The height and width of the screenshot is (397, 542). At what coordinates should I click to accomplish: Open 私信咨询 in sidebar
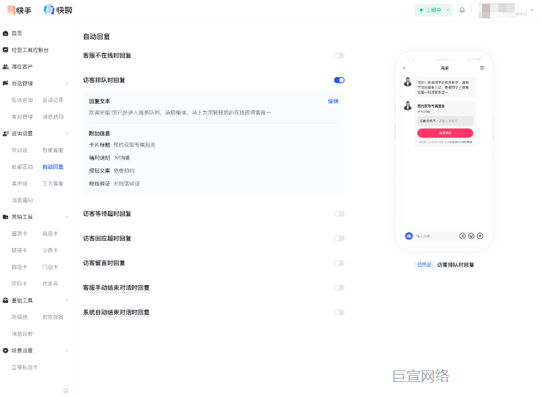(22, 100)
